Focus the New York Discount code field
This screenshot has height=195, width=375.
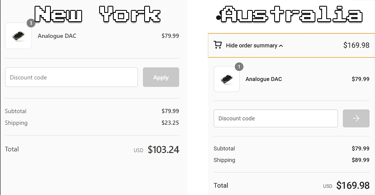point(72,77)
